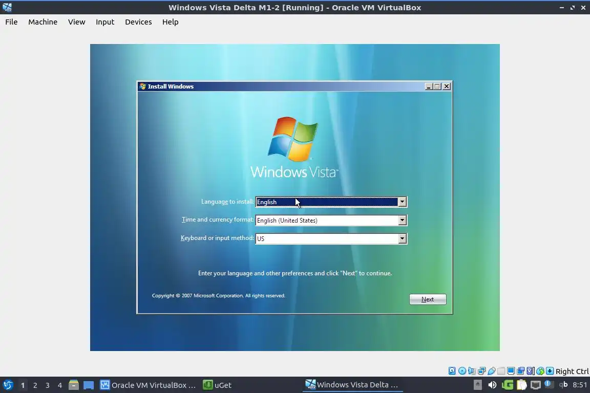The image size is (590, 393).
Task: Click the Right Ctrl host key label
Action: tap(572, 371)
